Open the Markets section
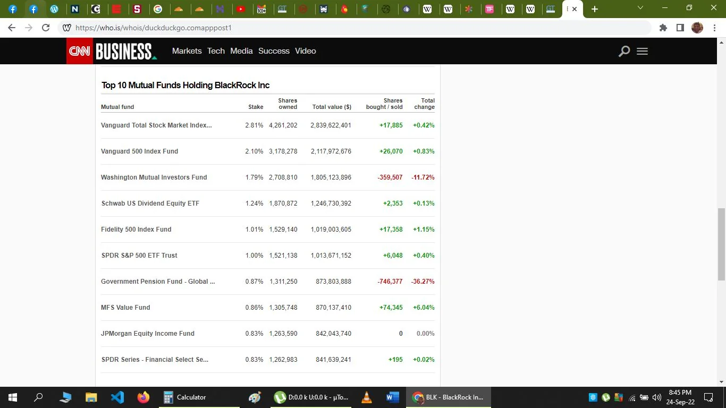This screenshot has height=408, width=726. [187, 51]
